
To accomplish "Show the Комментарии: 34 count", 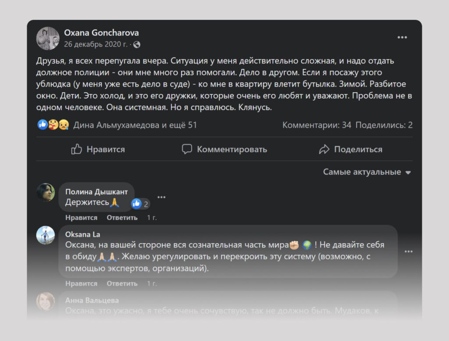I will [x=317, y=125].
